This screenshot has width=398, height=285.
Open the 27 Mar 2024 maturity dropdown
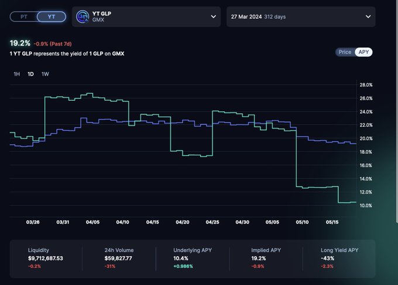(x=301, y=17)
